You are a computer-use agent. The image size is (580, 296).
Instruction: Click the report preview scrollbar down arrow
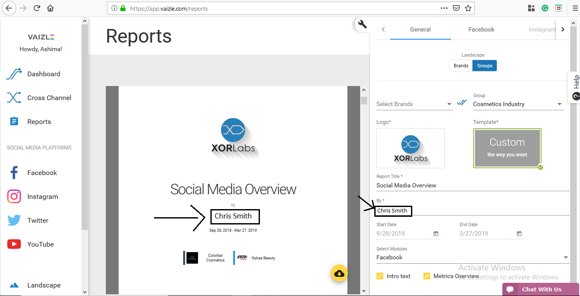tap(364, 290)
